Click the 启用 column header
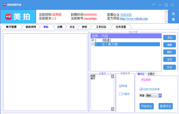 tap(95, 36)
